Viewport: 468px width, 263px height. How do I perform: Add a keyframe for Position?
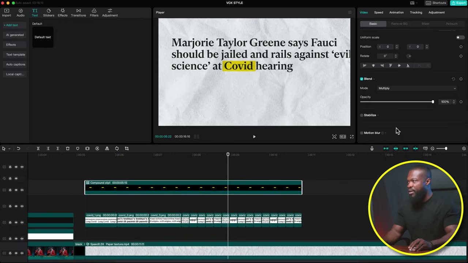461,47
